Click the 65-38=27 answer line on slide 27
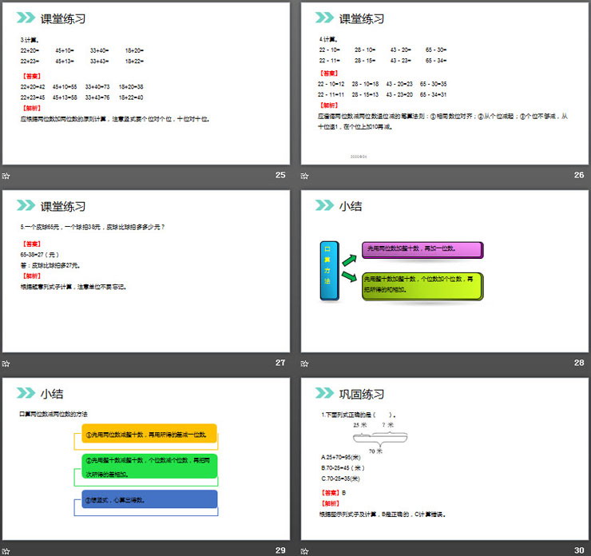 tap(40, 255)
